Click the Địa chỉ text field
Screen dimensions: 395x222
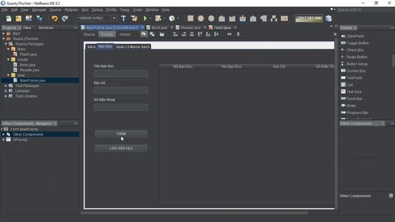coord(121,91)
